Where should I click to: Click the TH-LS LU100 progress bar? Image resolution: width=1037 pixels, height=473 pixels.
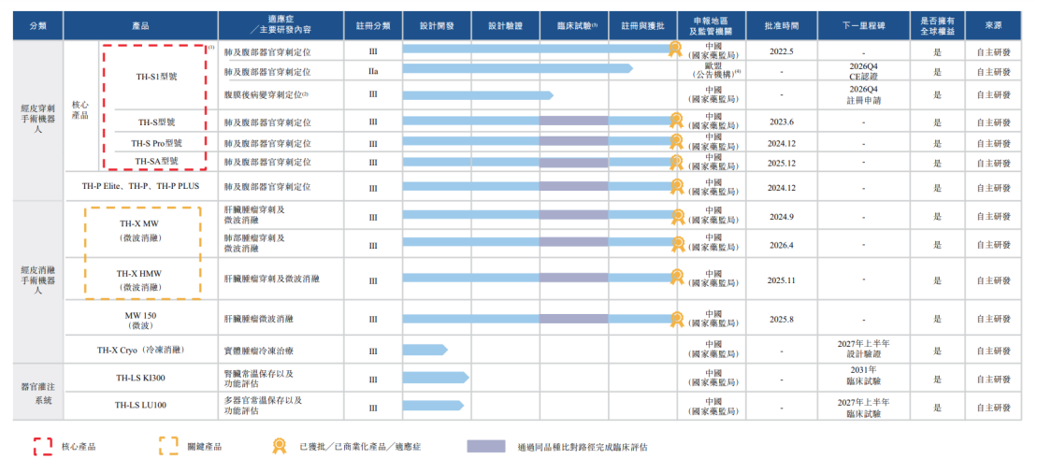(x=433, y=405)
